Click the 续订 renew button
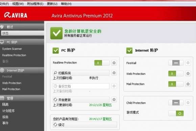Image resolution: width=196 pixels, height=131 pixels. coord(85,125)
